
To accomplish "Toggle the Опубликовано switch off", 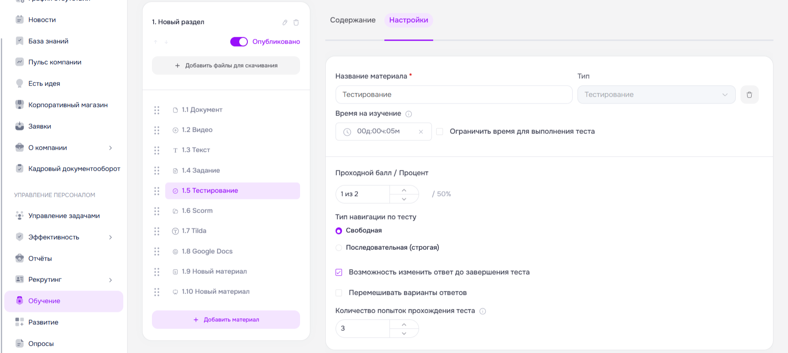I will point(239,42).
